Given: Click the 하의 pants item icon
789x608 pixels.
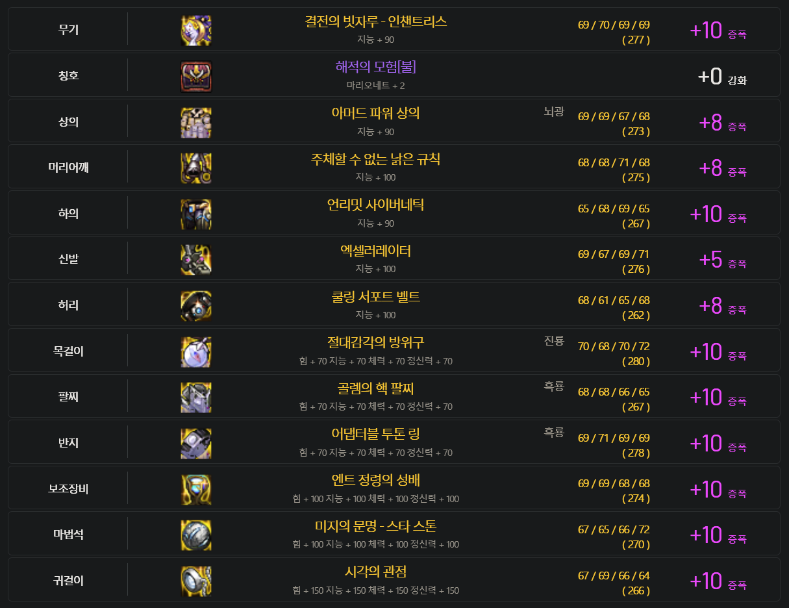Looking at the screenshot, I should tap(196, 214).
